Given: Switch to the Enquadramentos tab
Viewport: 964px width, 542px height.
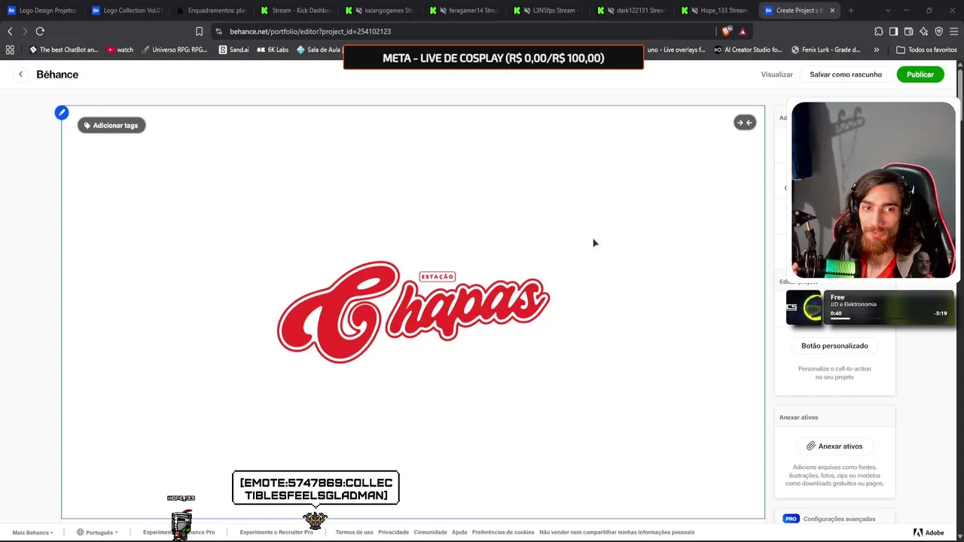Looking at the screenshot, I should coord(211,11).
